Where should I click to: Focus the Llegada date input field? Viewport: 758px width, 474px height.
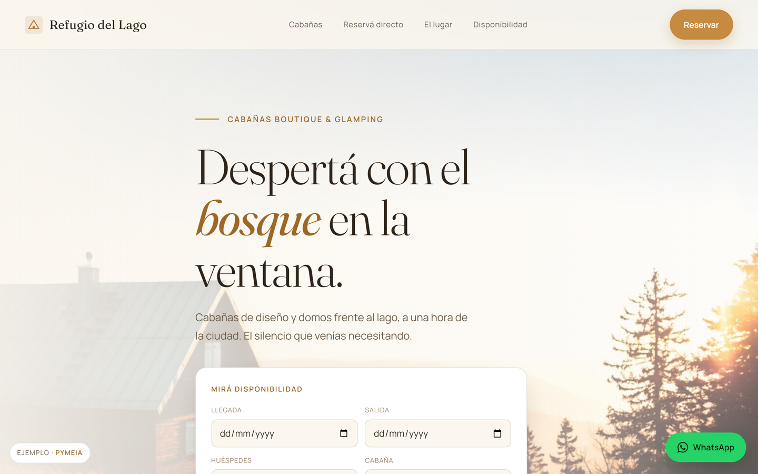tap(284, 433)
